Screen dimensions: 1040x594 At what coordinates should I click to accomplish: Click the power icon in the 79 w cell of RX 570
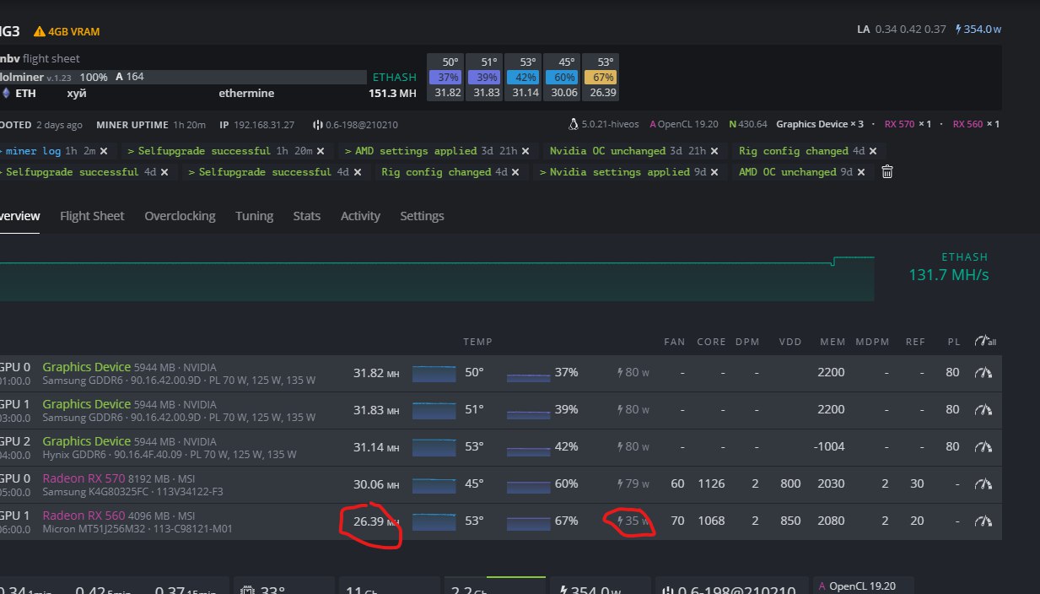(621, 483)
